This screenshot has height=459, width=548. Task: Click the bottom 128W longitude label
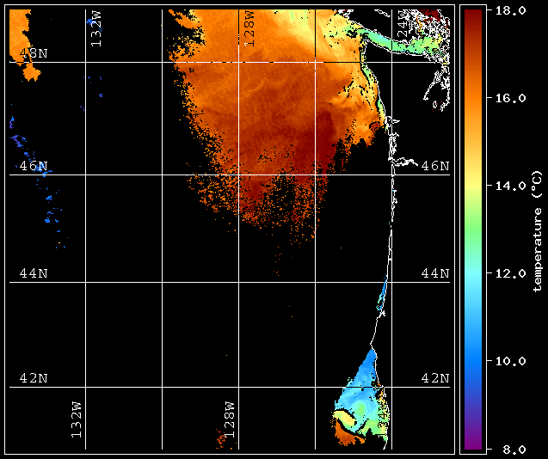coord(229,419)
